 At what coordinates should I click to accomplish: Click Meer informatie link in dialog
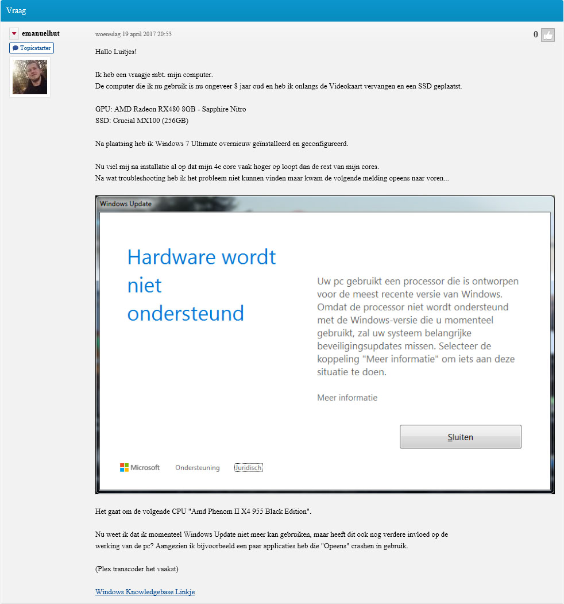[347, 398]
